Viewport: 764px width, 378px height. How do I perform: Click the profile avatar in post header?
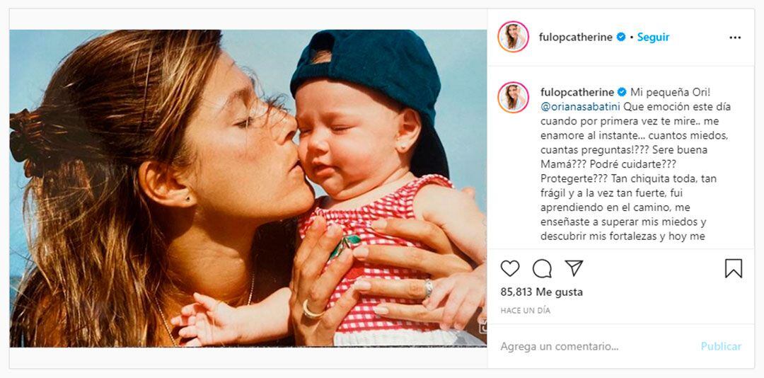click(513, 37)
